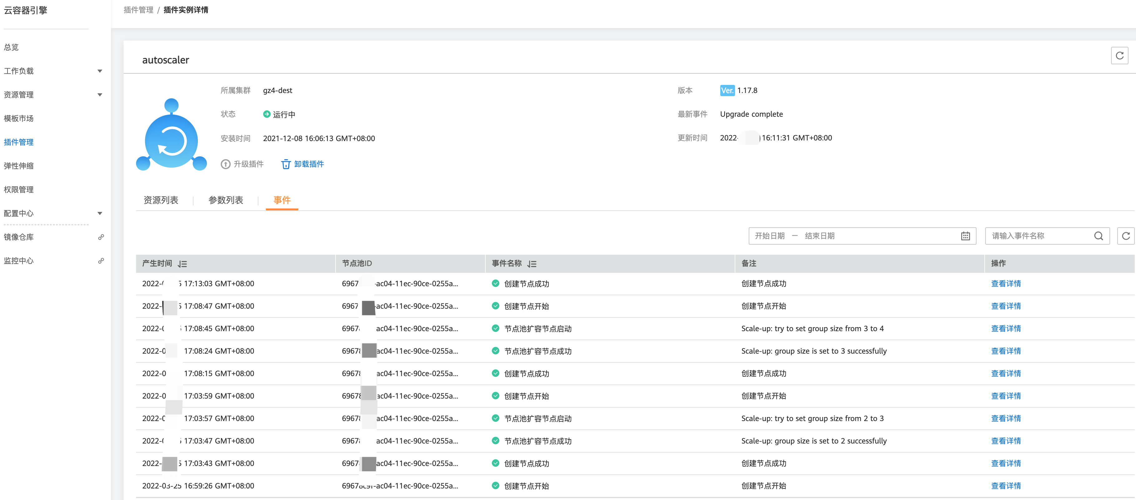Switch to the 参数列表 tab

tap(225, 200)
